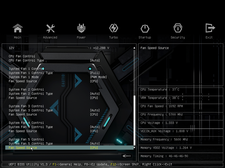The image size is (225, 168).
Task: Select the System Fan 5 Control Type label
Action: 31,144
